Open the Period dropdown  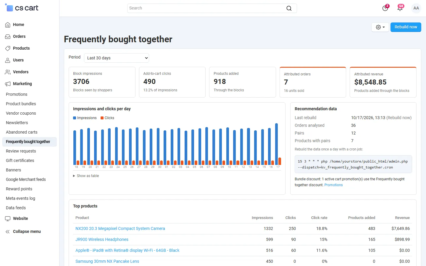pos(117,58)
